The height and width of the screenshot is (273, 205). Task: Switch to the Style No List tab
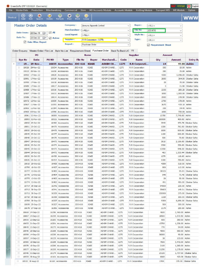[61, 51]
